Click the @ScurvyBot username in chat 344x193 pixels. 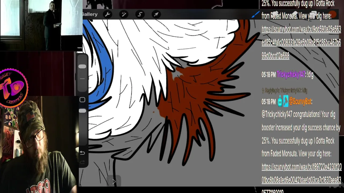coord(300,102)
